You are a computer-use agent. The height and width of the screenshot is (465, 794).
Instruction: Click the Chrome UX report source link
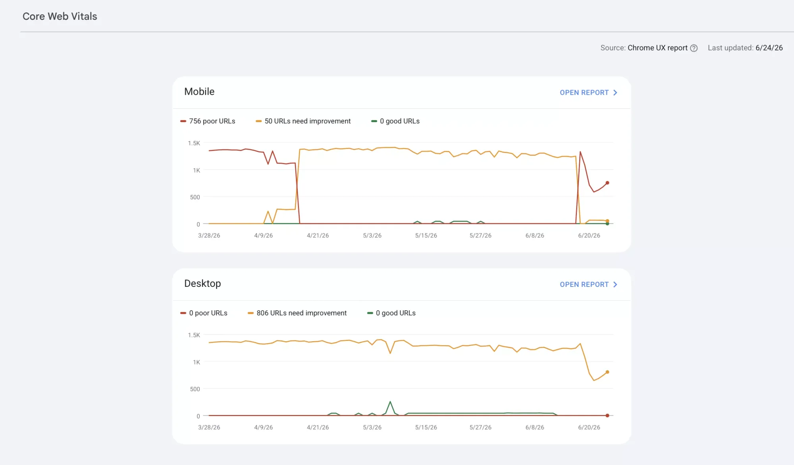(x=657, y=48)
